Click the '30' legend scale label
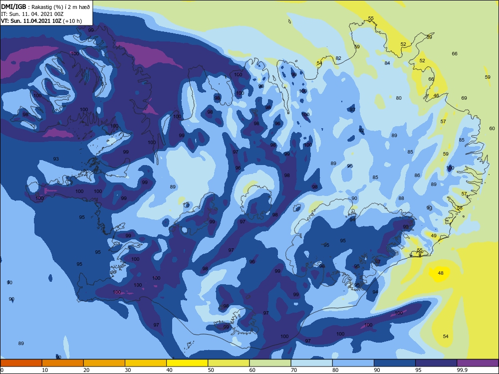The height and width of the screenshot is (374, 499). point(128,370)
